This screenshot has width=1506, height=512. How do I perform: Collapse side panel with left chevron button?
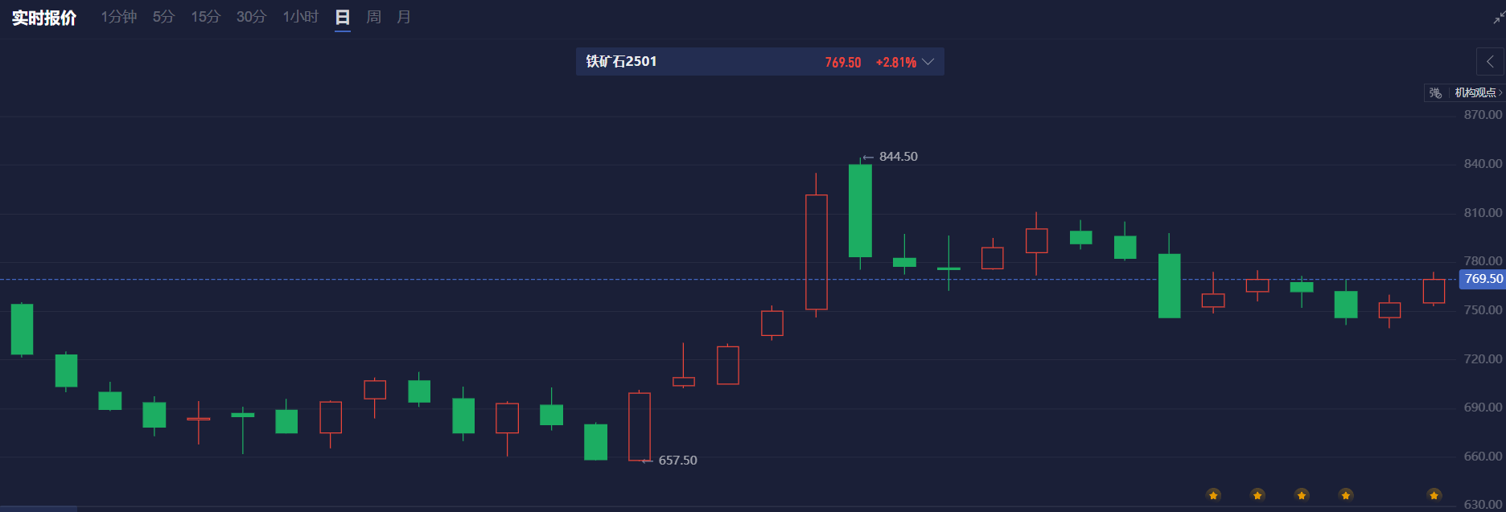click(1490, 62)
